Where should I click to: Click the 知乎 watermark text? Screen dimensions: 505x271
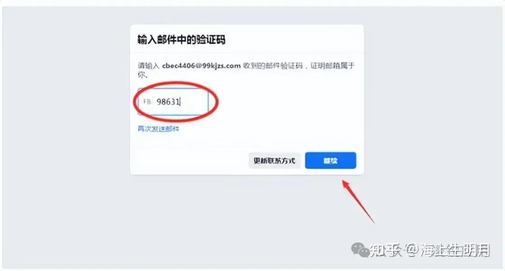coord(385,250)
